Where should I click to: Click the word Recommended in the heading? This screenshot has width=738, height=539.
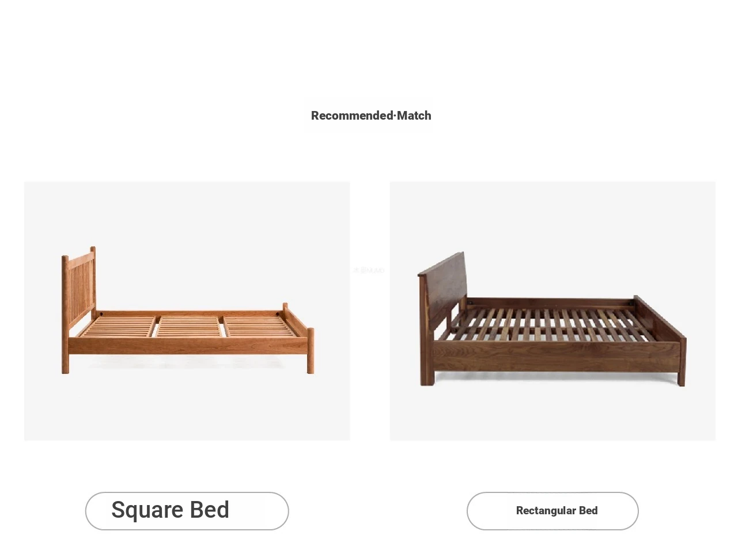[352, 116]
